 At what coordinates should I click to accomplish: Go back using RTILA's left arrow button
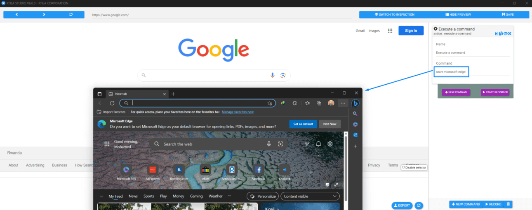click(x=17, y=14)
